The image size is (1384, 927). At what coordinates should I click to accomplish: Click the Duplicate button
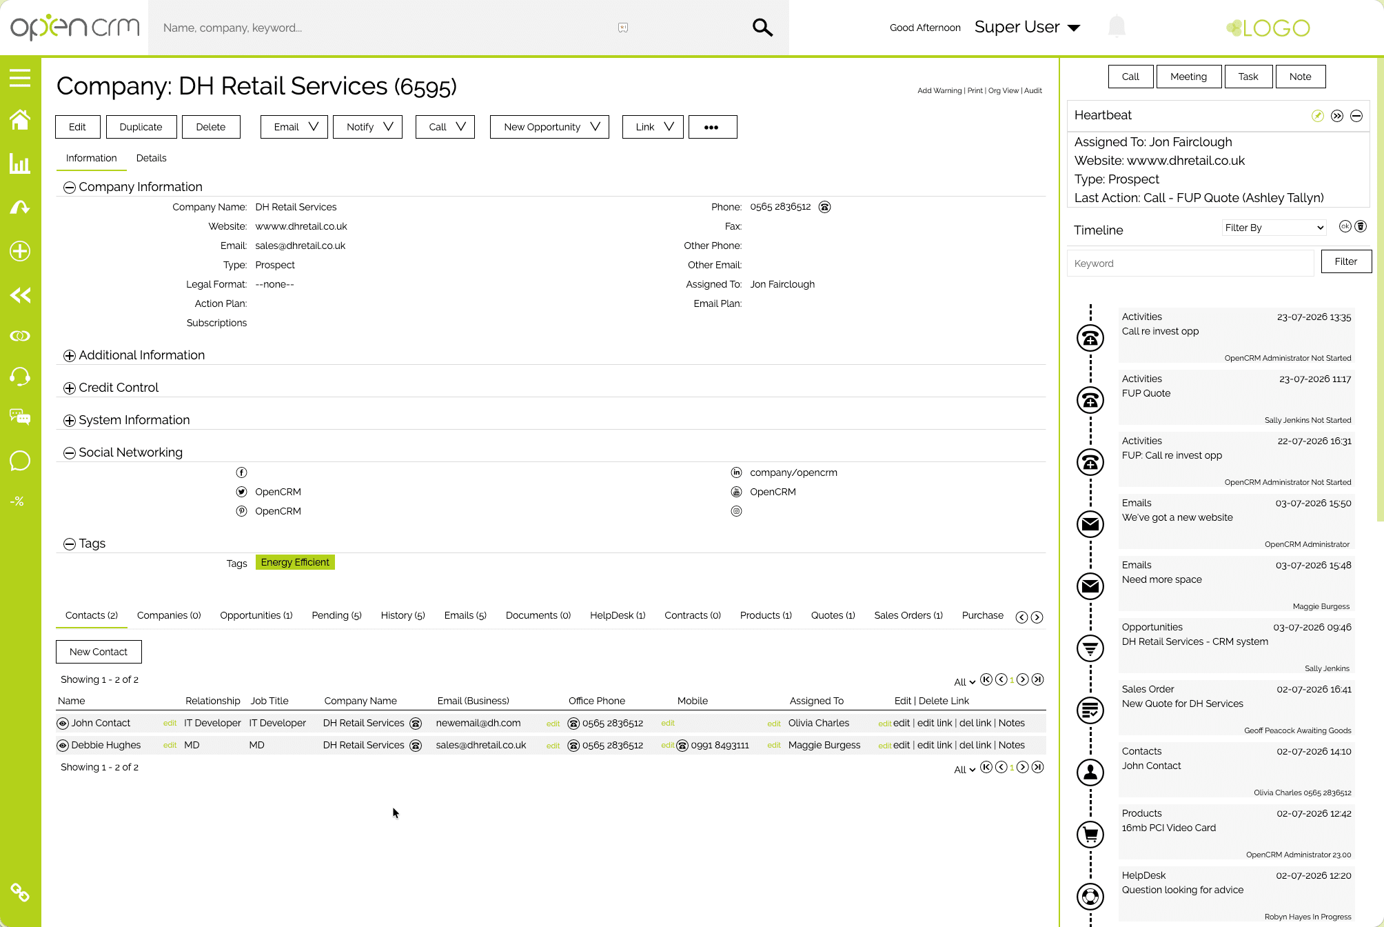(141, 127)
